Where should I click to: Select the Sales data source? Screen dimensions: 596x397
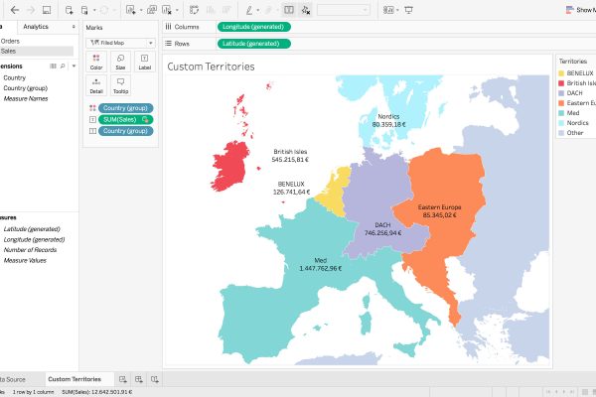tap(10, 51)
